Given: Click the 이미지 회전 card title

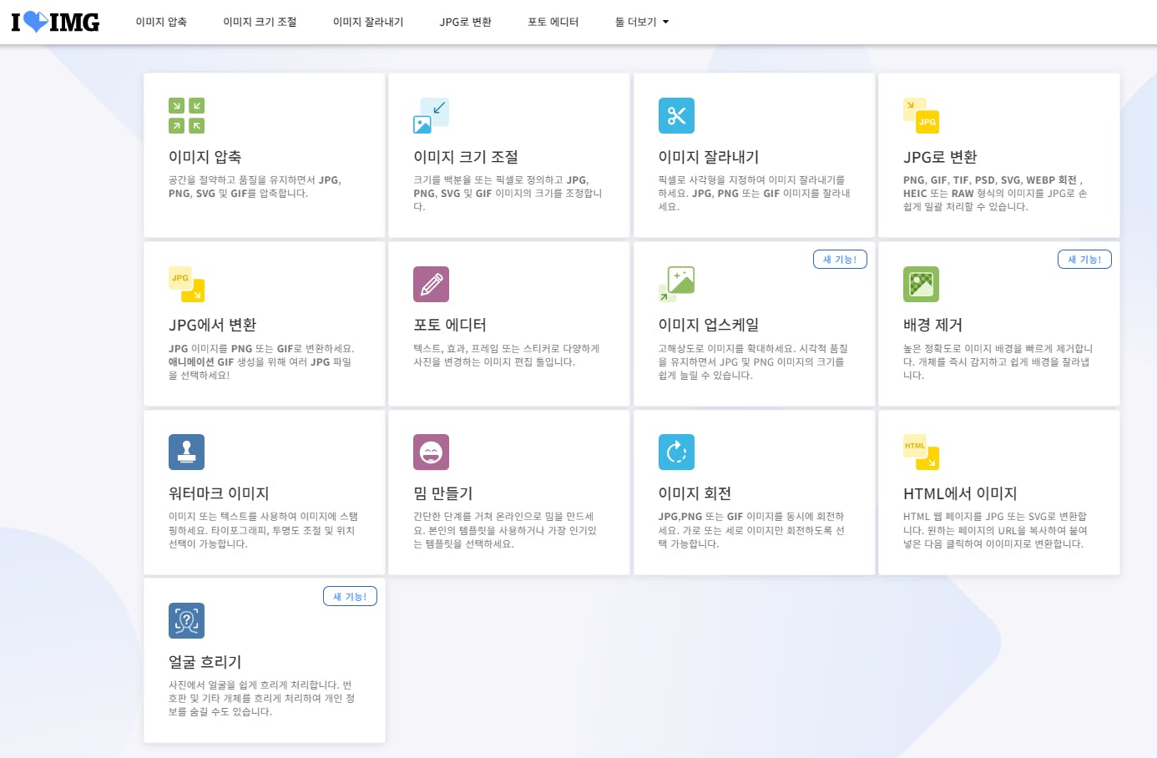Looking at the screenshot, I should (x=695, y=493).
